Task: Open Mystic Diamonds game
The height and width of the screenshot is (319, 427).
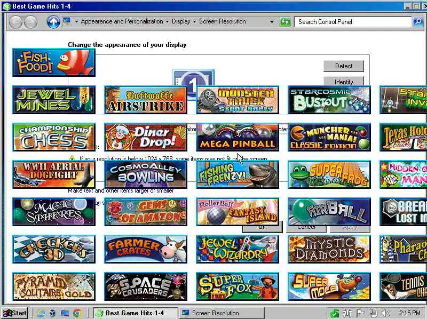Action: (329, 249)
